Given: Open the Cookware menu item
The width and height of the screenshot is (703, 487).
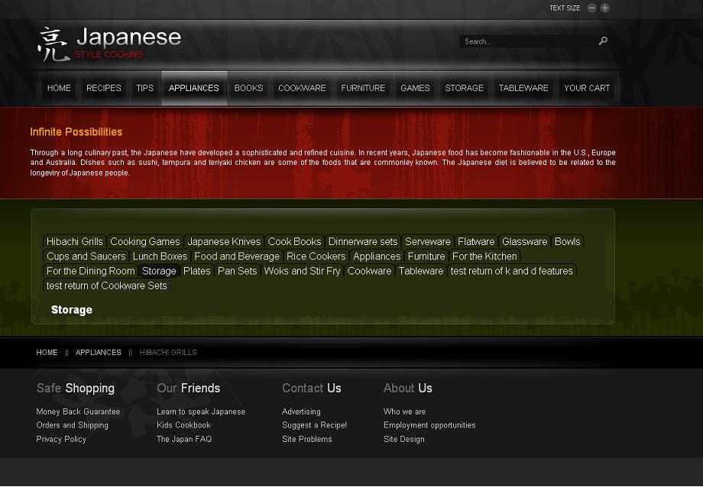Looking at the screenshot, I should point(302,89).
